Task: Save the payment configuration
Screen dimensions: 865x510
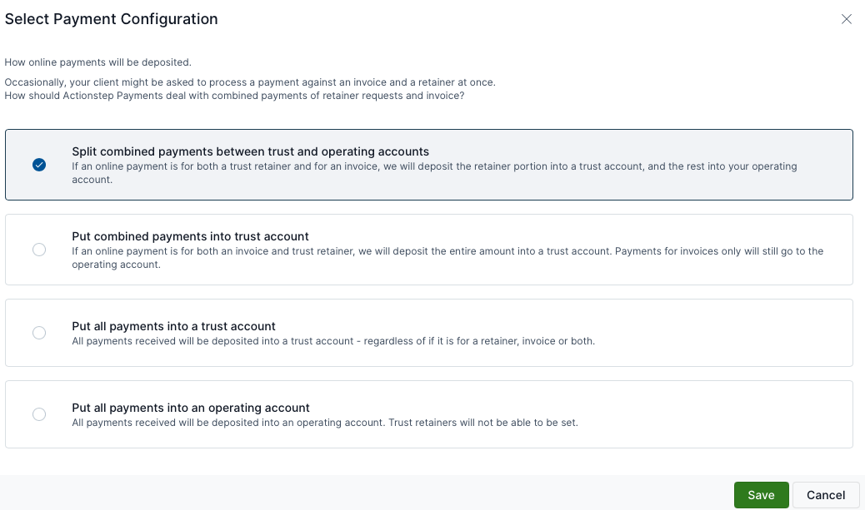Action: click(x=762, y=495)
